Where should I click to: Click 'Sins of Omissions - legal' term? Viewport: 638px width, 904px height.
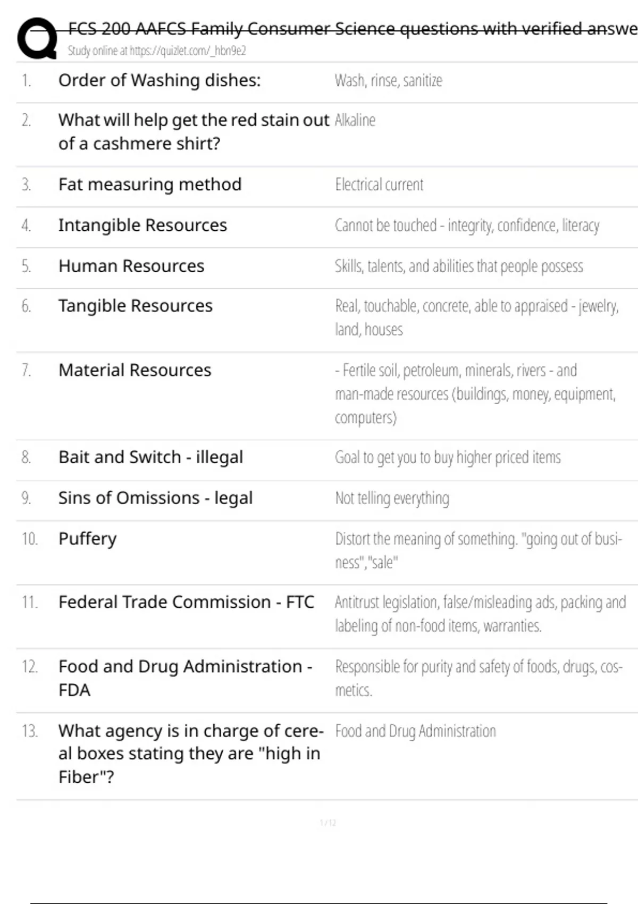point(156,498)
